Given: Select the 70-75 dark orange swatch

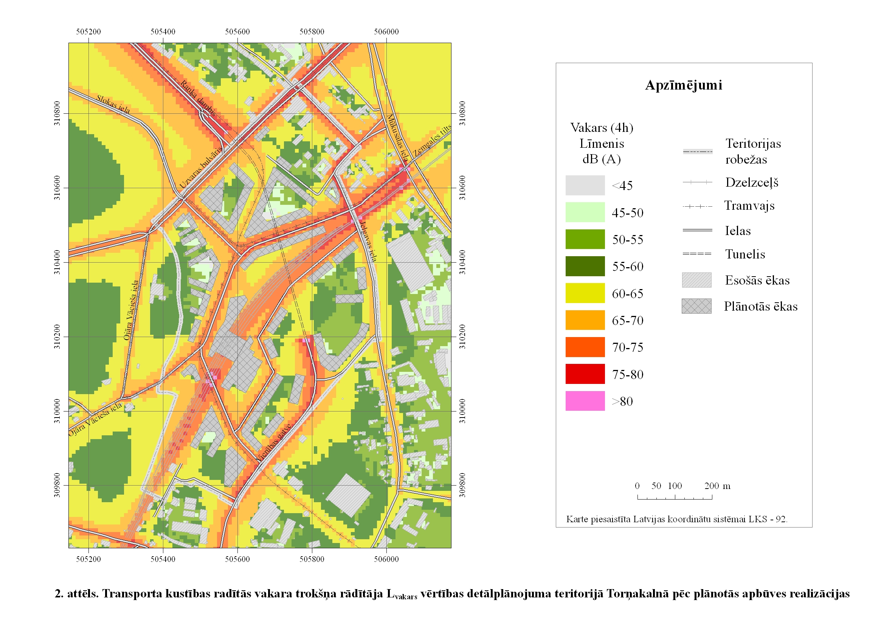Looking at the screenshot, I should [x=585, y=347].
